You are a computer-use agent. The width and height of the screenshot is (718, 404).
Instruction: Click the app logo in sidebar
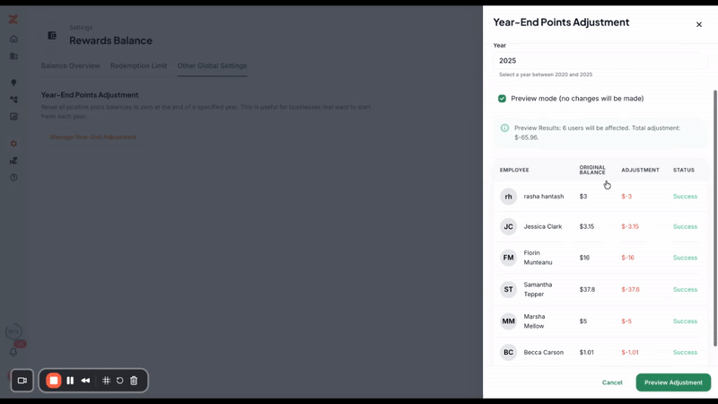(x=13, y=19)
